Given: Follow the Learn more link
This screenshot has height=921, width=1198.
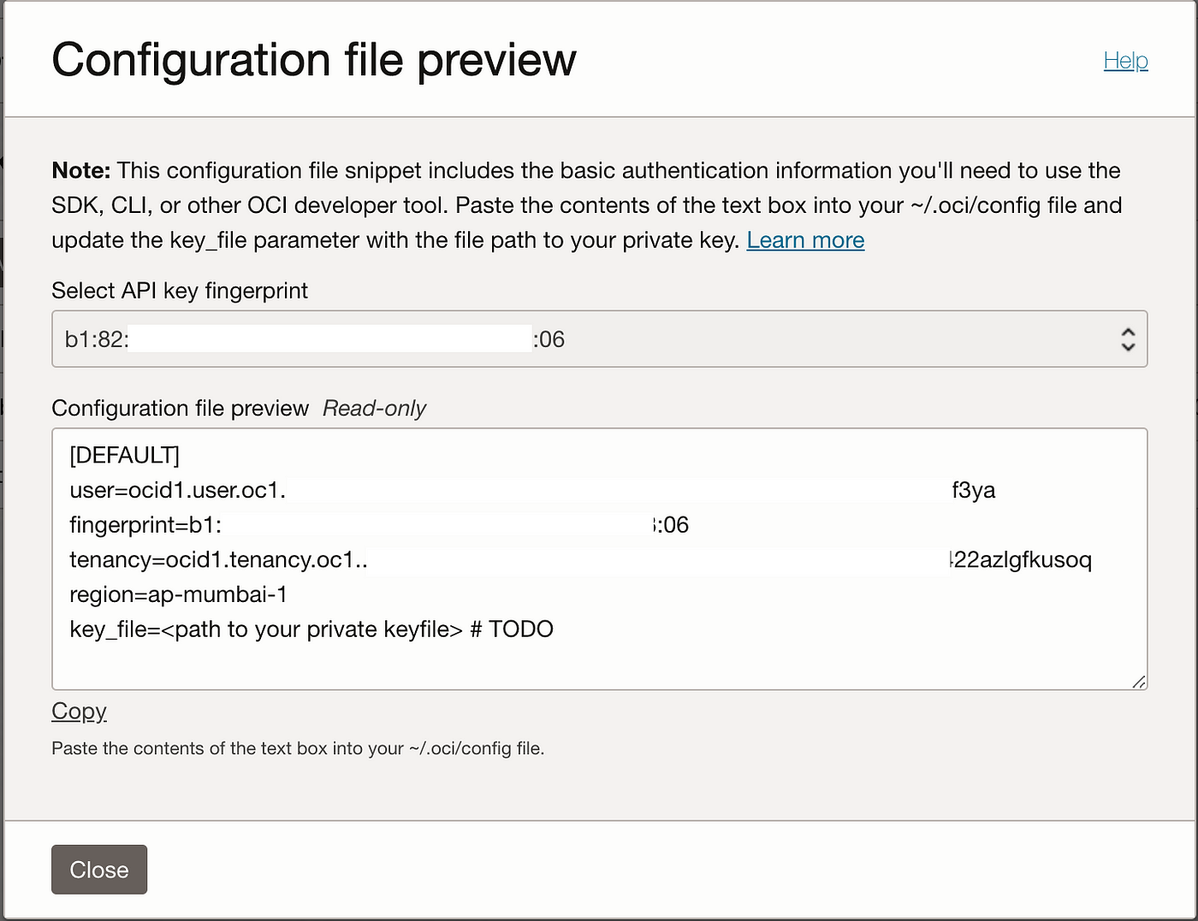Looking at the screenshot, I should point(805,240).
